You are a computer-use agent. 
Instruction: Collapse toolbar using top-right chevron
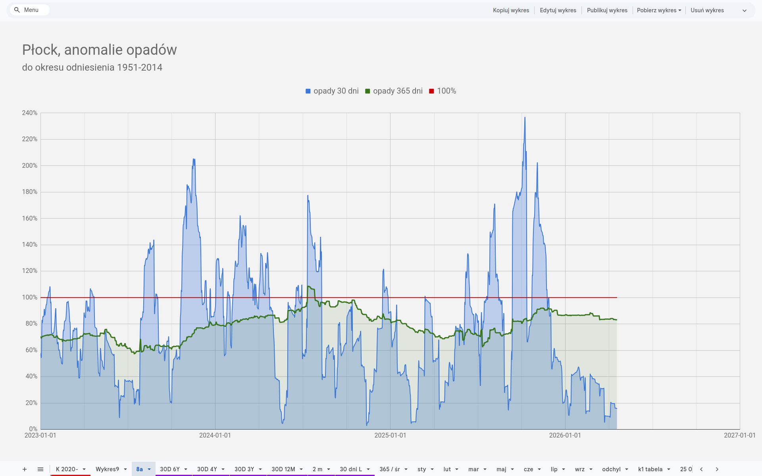click(745, 11)
